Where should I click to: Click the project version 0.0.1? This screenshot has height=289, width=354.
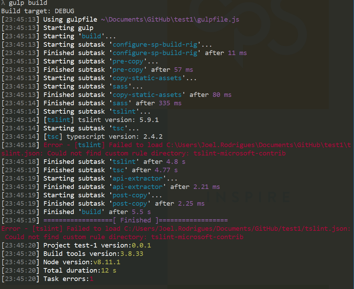coord(141,245)
